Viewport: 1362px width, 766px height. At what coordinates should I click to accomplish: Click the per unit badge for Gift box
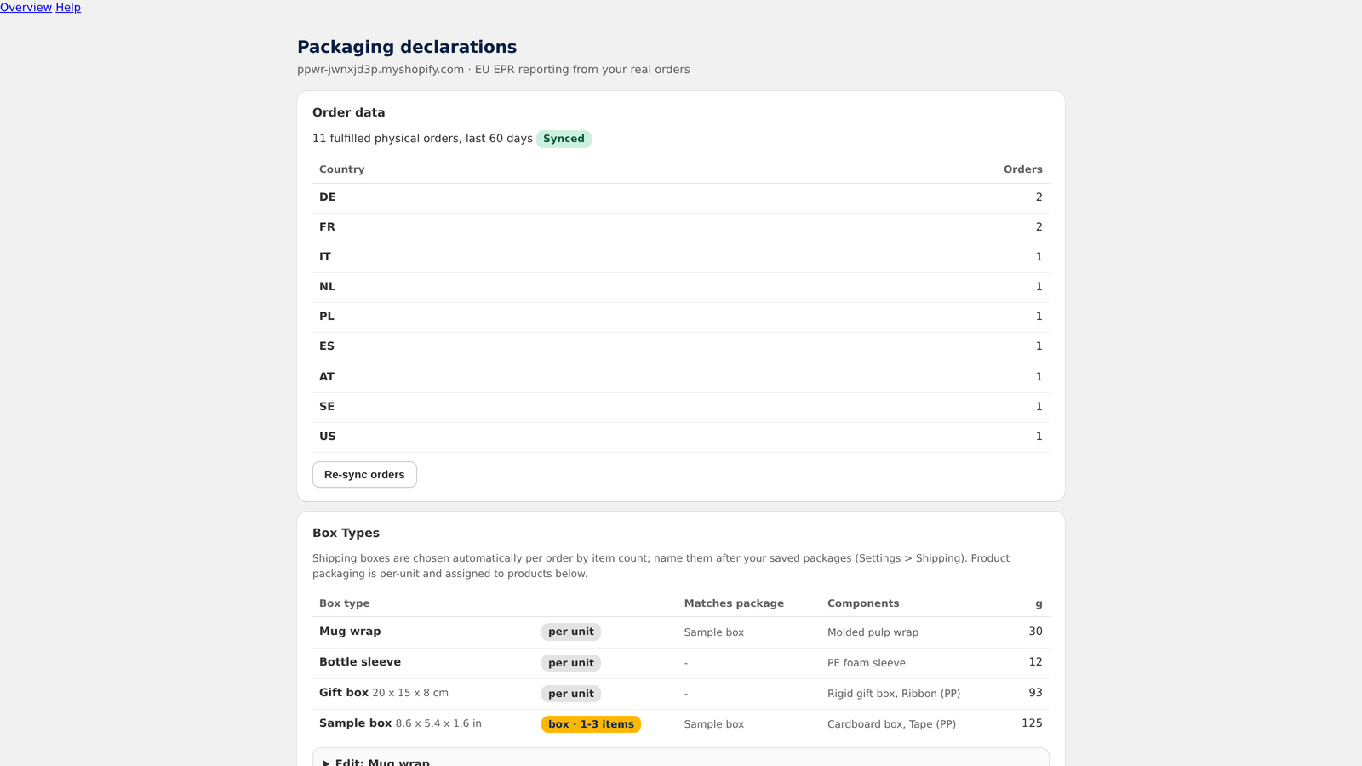pyautogui.click(x=571, y=694)
